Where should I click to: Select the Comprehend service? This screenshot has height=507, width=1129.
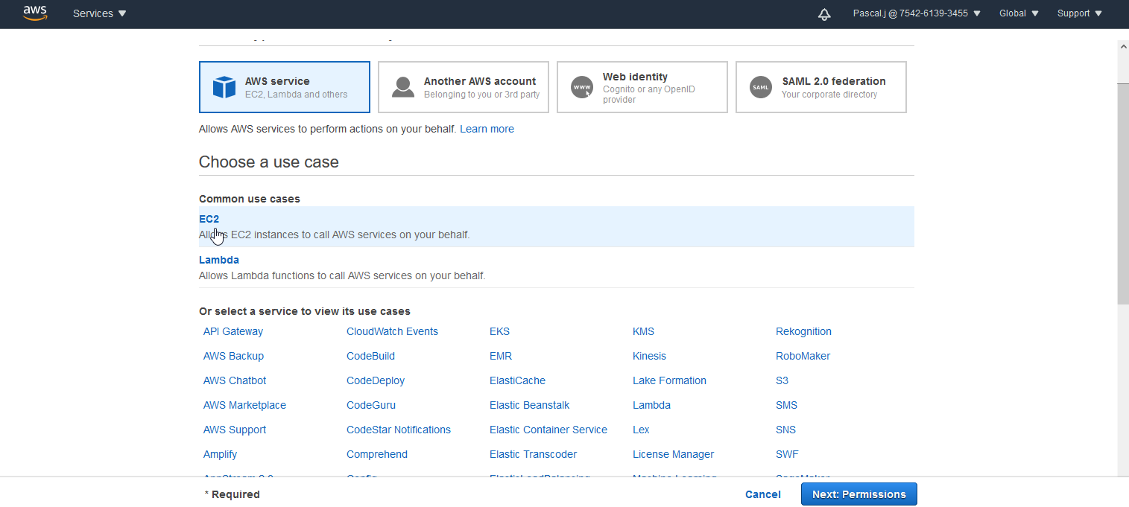point(377,454)
